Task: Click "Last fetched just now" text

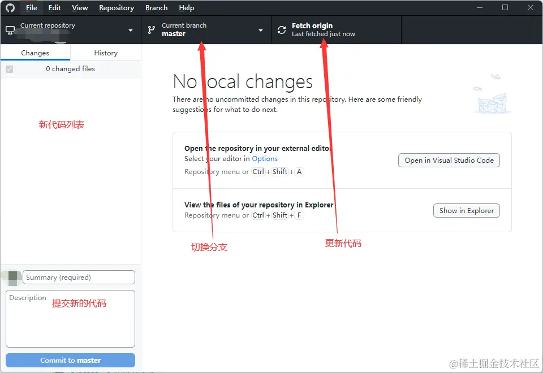Action: point(324,34)
